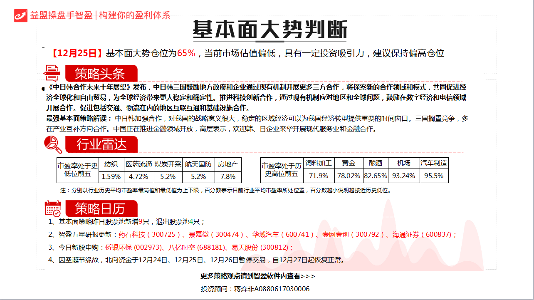Click the 黄金 78.02% value cell
The height and width of the screenshot is (300, 534).
pos(349,176)
